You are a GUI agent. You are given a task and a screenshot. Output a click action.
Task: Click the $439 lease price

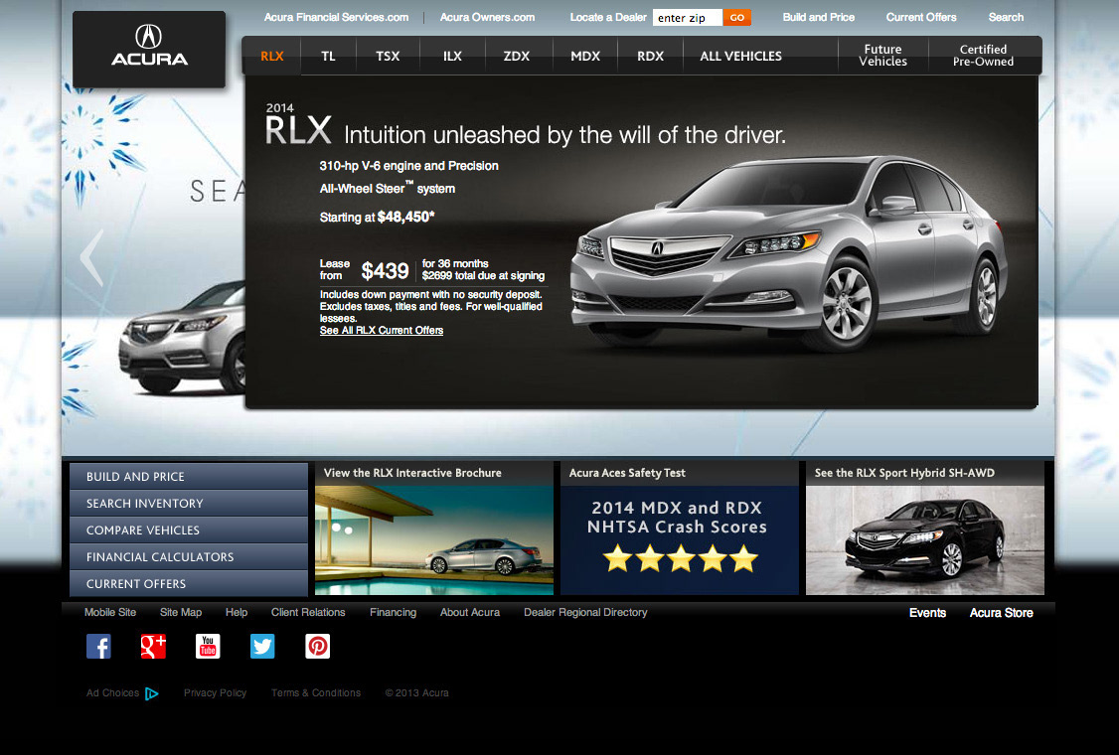tap(385, 270)
